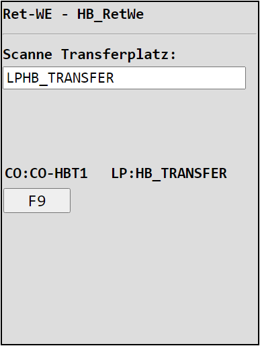
Task: Click the gray space between input and CO line
Action: 130,128
